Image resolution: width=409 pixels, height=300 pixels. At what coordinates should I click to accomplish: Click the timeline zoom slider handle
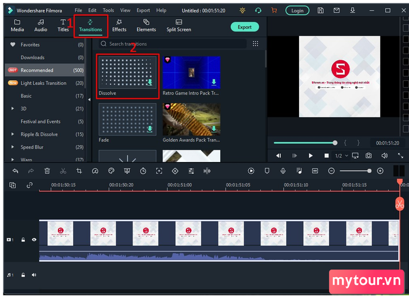click(x=369, y=171)
